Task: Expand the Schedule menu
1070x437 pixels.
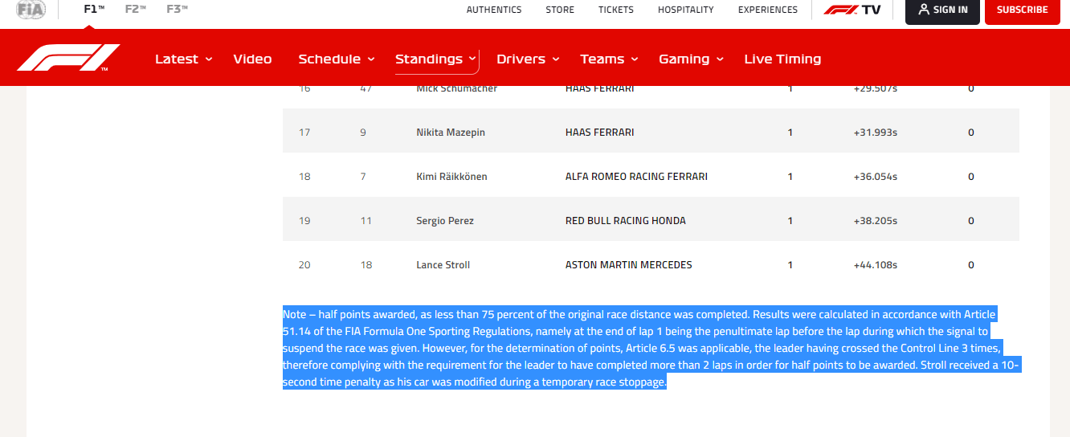Action: 337,59
